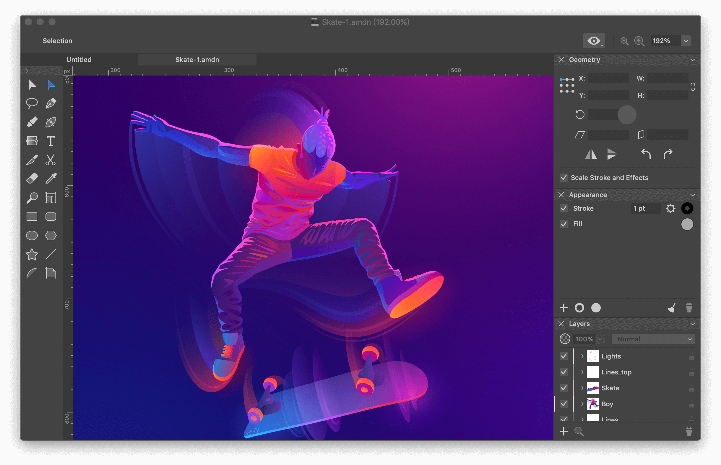
Task: Rotate selection counterclockwise 90 degrees
Action: 646,154
